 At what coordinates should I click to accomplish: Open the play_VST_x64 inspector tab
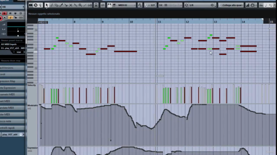(x=13, y=135)
